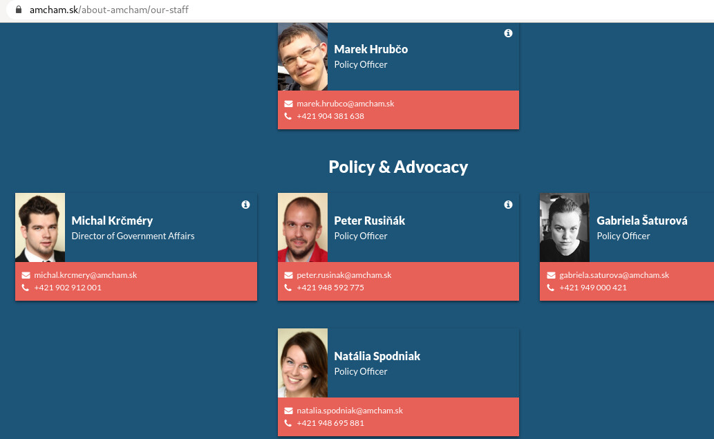Click phone icon beside +421 902 912 001
Image resolution: width=714 pixels, height=439 pixels.
tap(26, 288)
